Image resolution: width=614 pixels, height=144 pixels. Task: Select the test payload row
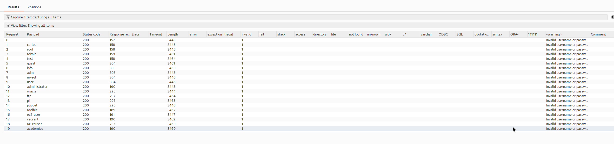tap(309, 59)
